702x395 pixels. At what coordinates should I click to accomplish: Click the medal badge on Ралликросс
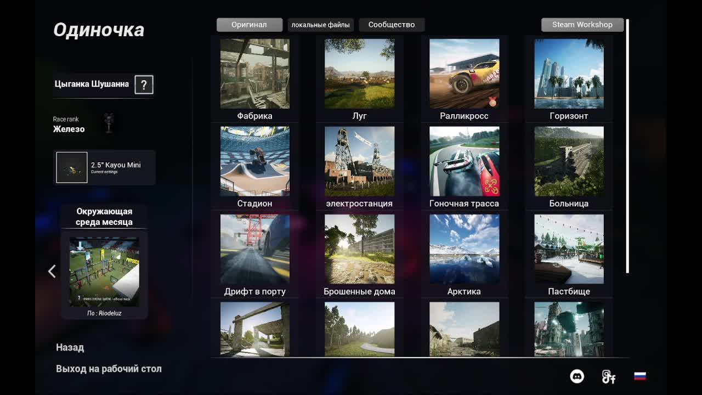click(x=492, y=101)
